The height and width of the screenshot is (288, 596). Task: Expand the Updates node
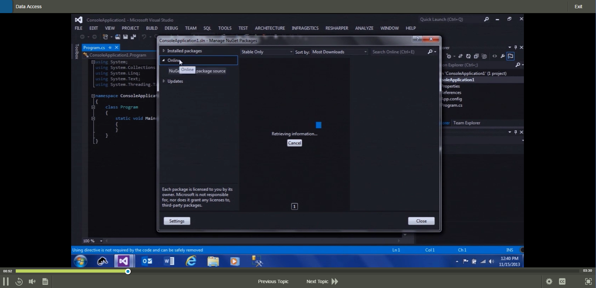click(x=164, y=81)
